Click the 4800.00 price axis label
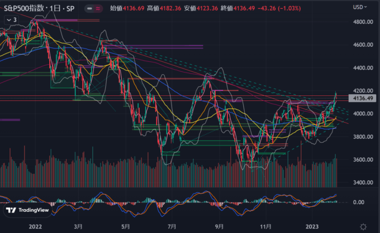 pyautogui.click(x=363, y=22)
